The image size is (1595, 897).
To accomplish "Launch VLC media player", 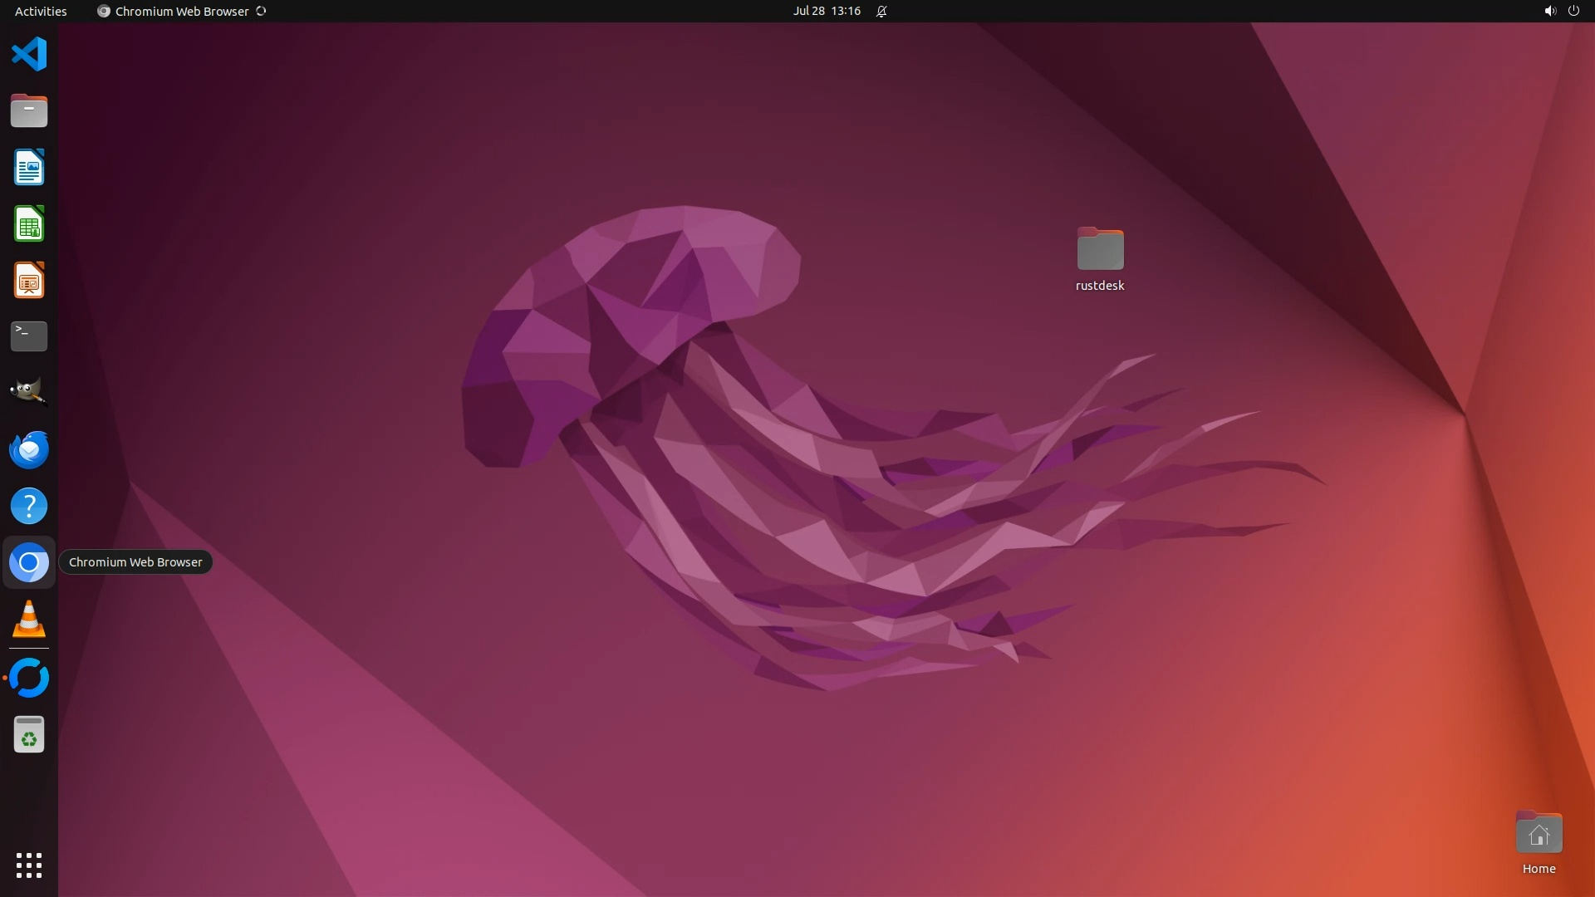I will click(x=29, y=620).
